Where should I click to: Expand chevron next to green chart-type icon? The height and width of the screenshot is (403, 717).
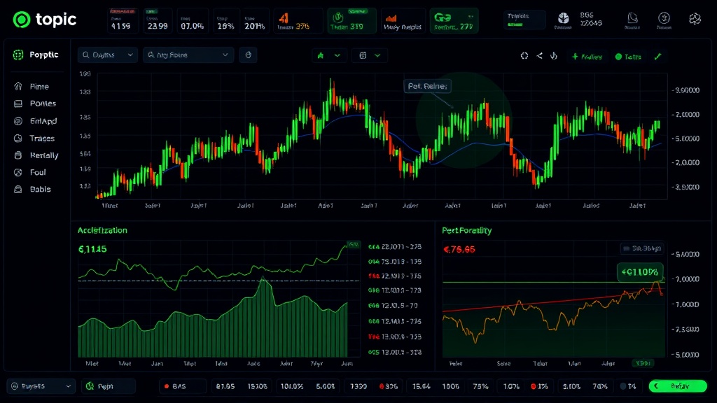click(x=337, y=55)
